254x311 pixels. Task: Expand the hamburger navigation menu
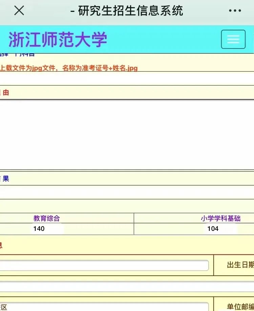[233, 39]
